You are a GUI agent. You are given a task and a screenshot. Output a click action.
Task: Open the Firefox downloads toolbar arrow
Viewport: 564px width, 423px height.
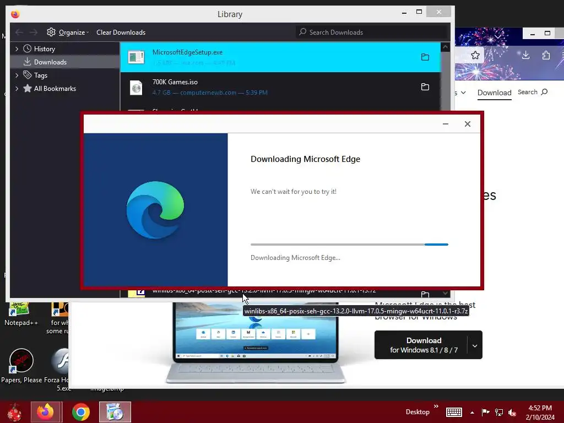coord(525,55)
